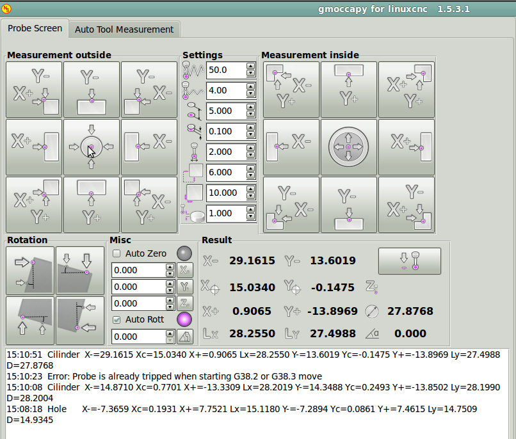
Task: Click the 15:08:18 Hole log entry
Action: click(242, 414)
